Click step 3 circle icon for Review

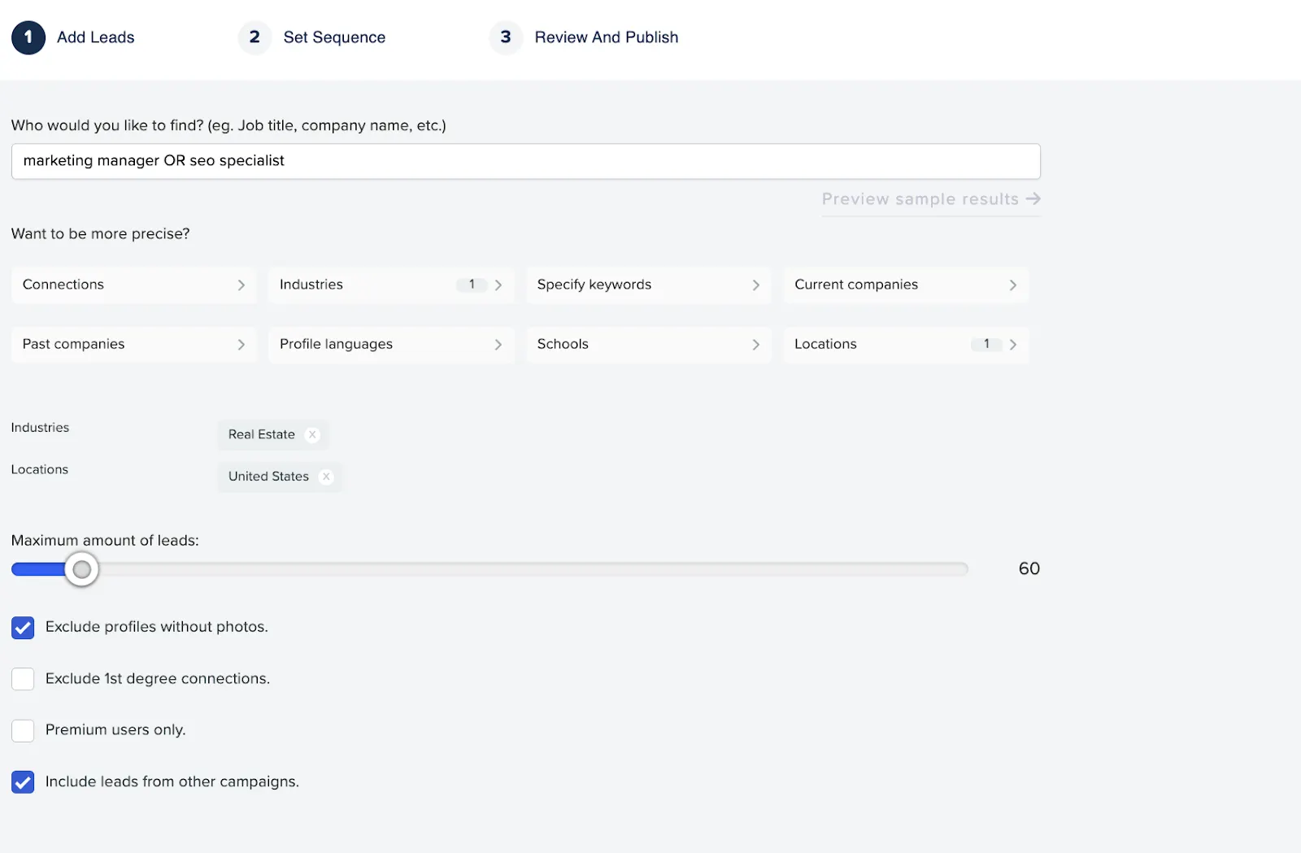[506, 37]
